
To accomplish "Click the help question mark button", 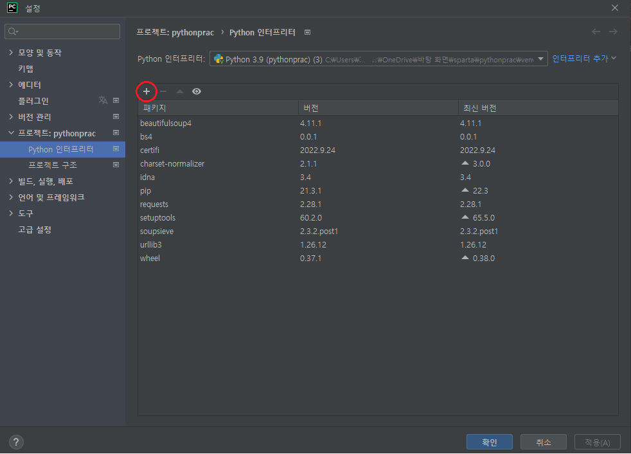I will [16, 442].
